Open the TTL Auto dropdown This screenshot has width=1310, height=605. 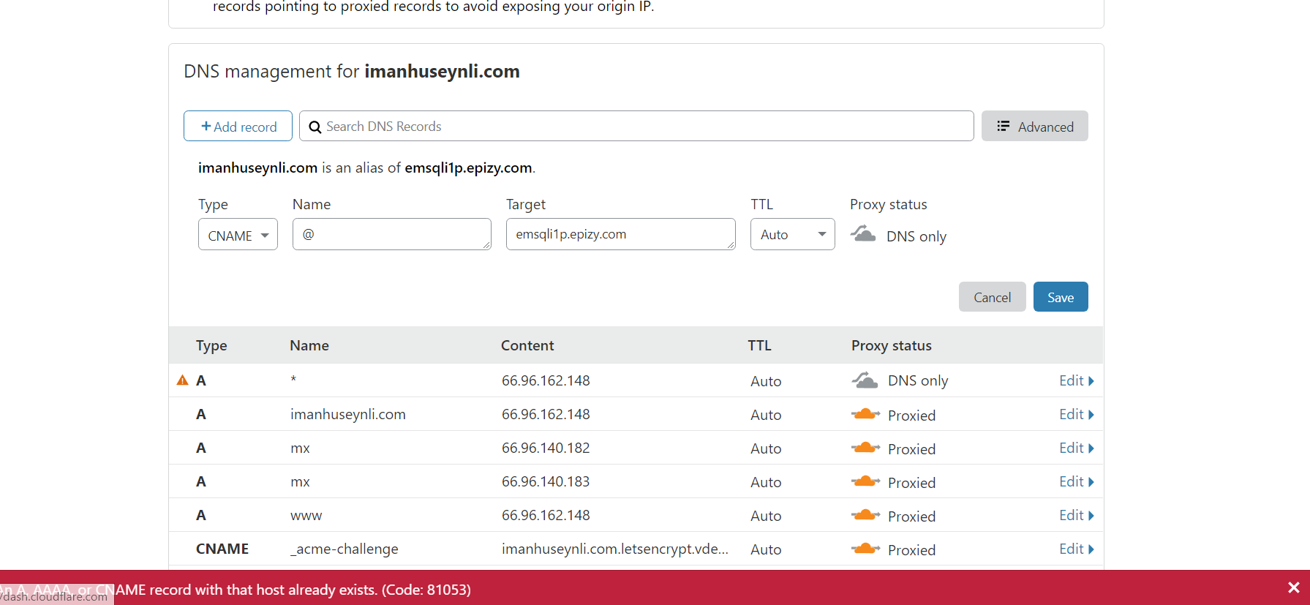[792, 235]
